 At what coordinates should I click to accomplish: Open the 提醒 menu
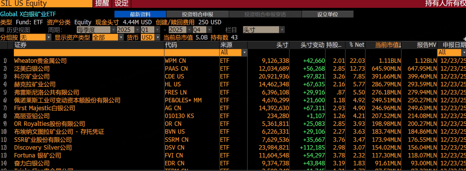coord(102,3)
